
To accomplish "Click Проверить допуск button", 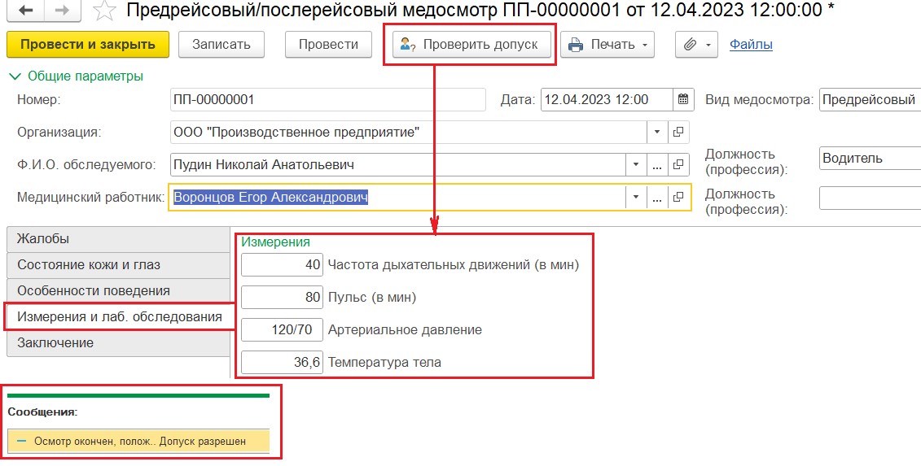I will pos(469,45).
